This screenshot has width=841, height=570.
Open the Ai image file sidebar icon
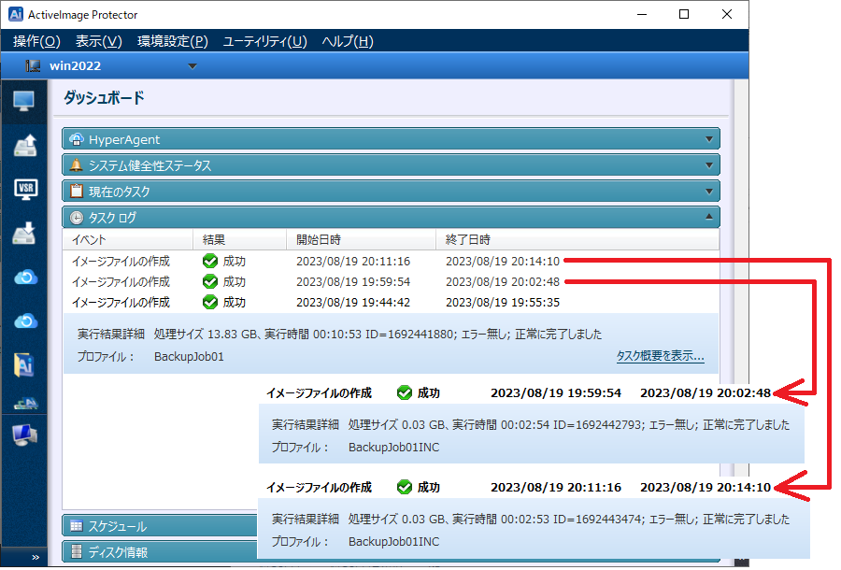tap(24, 365)
